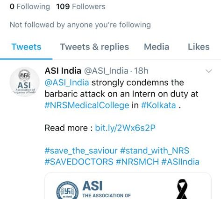The height and width of the screenshot is (199, 221).
Task: Open the #NRSMedicalCollege hashtag
Action: point(87,105)
